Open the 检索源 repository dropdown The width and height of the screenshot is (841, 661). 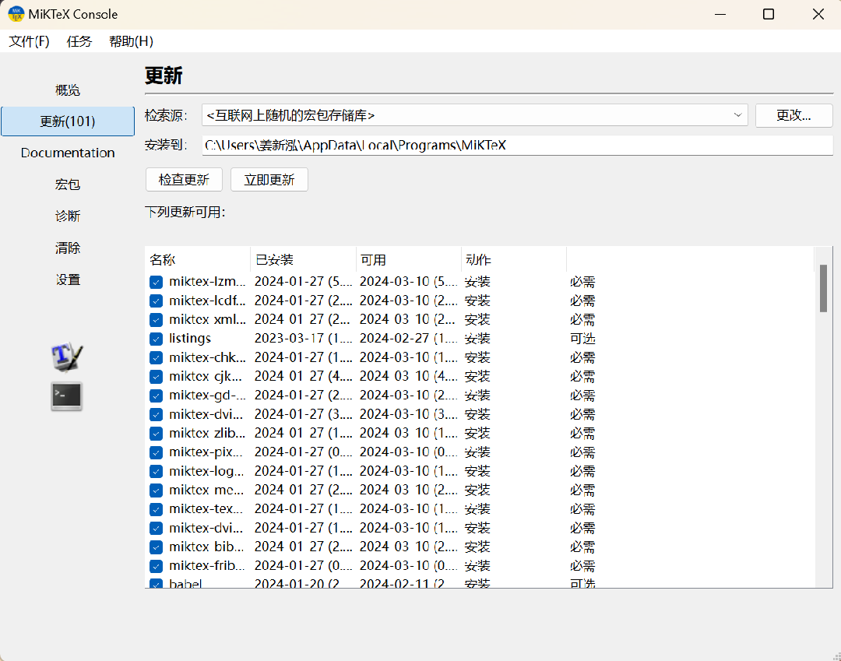[737, 114]
